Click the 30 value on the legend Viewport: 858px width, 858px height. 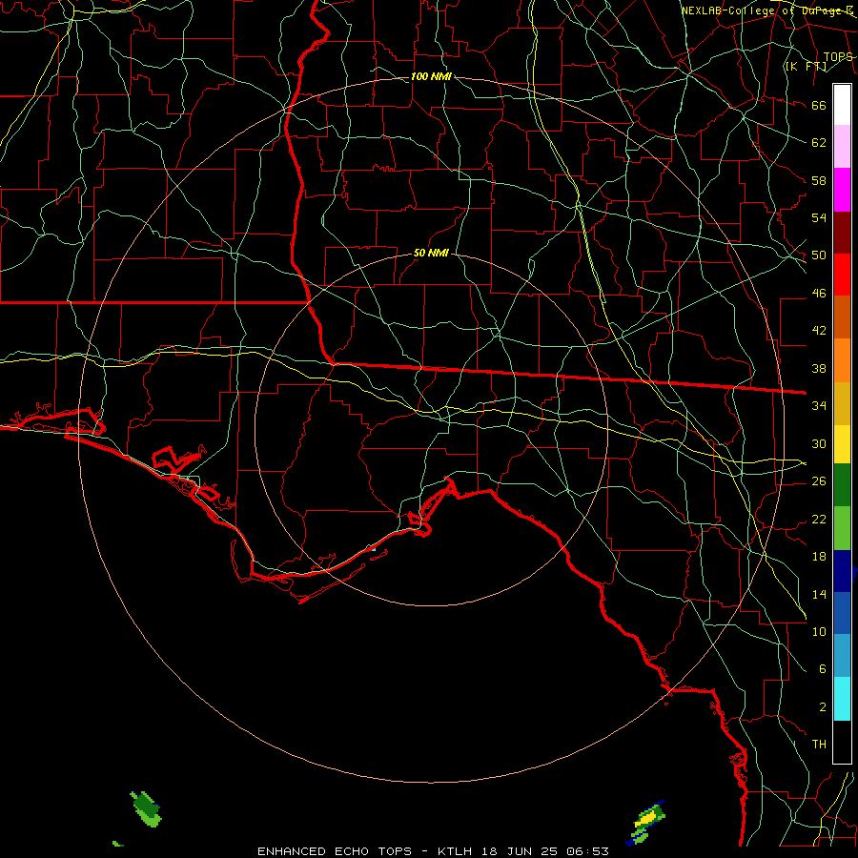(819, 443)
